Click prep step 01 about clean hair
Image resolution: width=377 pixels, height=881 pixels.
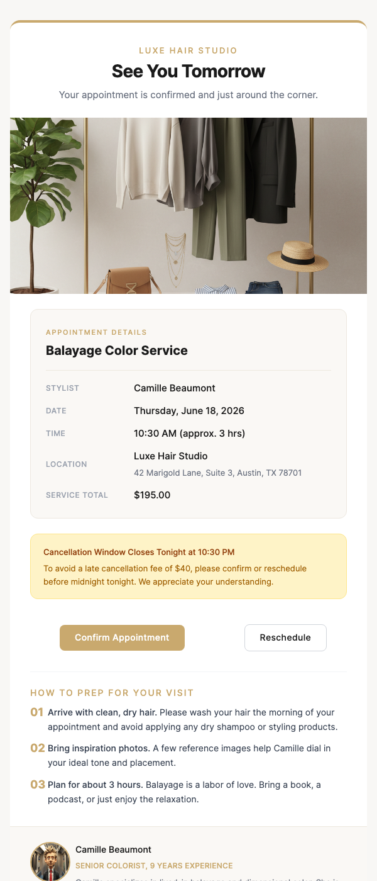[x=188, y=719]
